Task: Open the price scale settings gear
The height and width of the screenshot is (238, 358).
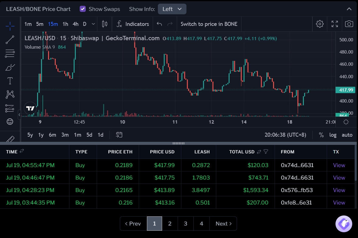Action: (346, 122)
